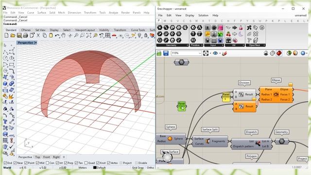Open the Surface menu in Rhino
The height and width of the screenshot is (175, 311).
tap(42, 13)
